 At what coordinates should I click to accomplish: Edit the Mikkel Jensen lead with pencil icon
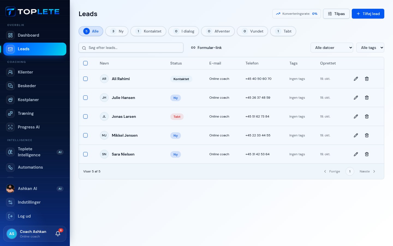click(x=356, y=135)
